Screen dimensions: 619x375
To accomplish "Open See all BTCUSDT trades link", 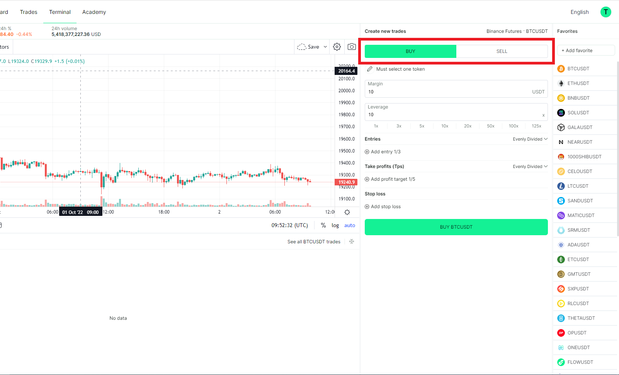I will 314,242.
